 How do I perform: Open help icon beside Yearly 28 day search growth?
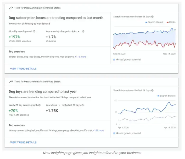tap(39, 105)
